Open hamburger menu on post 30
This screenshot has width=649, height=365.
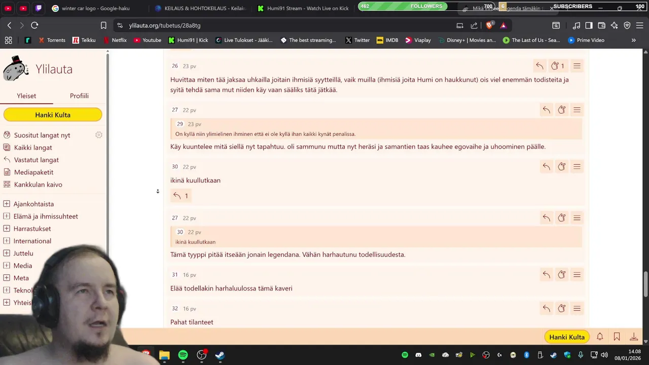coord(577,167)
